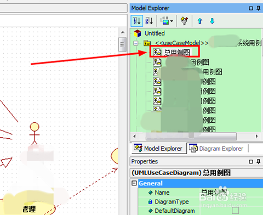Click the Model Explorer horizontal scrollbar thumb
Viewport: 263px width, 215px height.
point(191,136)
